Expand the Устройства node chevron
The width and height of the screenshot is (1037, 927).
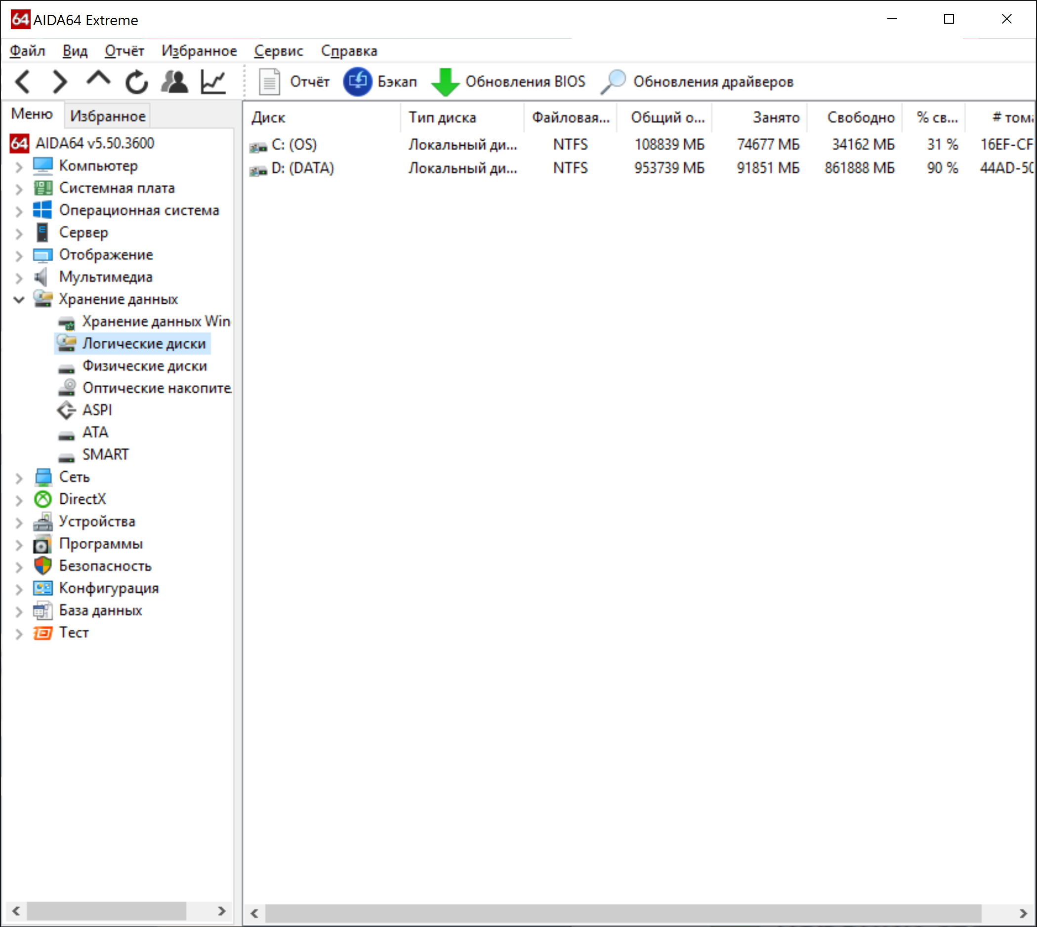(x=19, y=523)
